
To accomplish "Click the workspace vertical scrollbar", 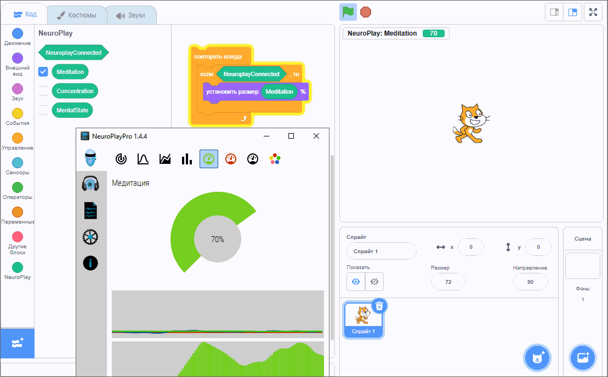I will (332, 248).
